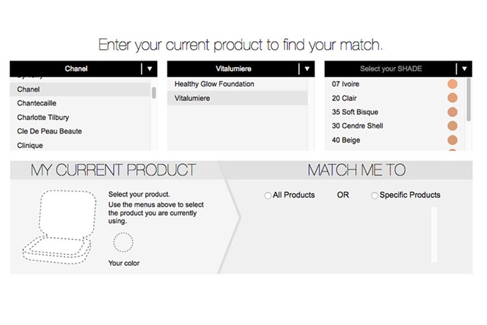Select the Vitalumiere product entry

193,98
